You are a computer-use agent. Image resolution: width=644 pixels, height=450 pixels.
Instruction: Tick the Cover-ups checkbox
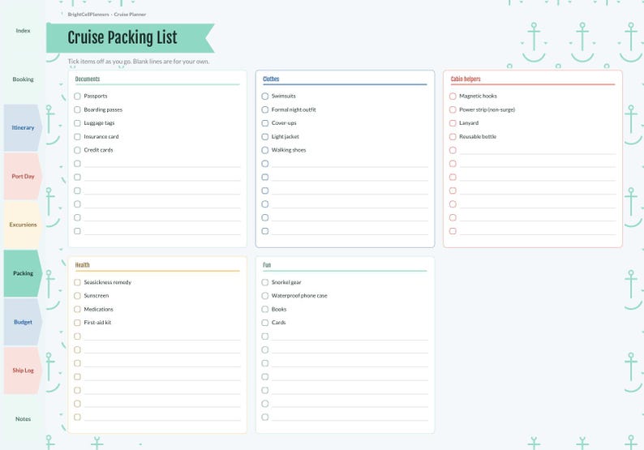[x=265, y=123]
